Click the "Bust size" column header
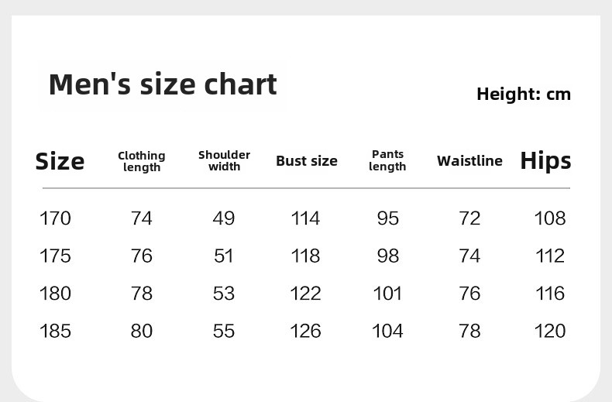 [x=307, y=161]
